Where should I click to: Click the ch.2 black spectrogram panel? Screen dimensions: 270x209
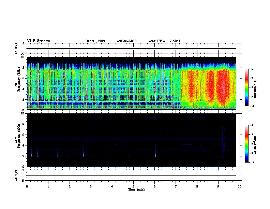[x=132, y=140]
